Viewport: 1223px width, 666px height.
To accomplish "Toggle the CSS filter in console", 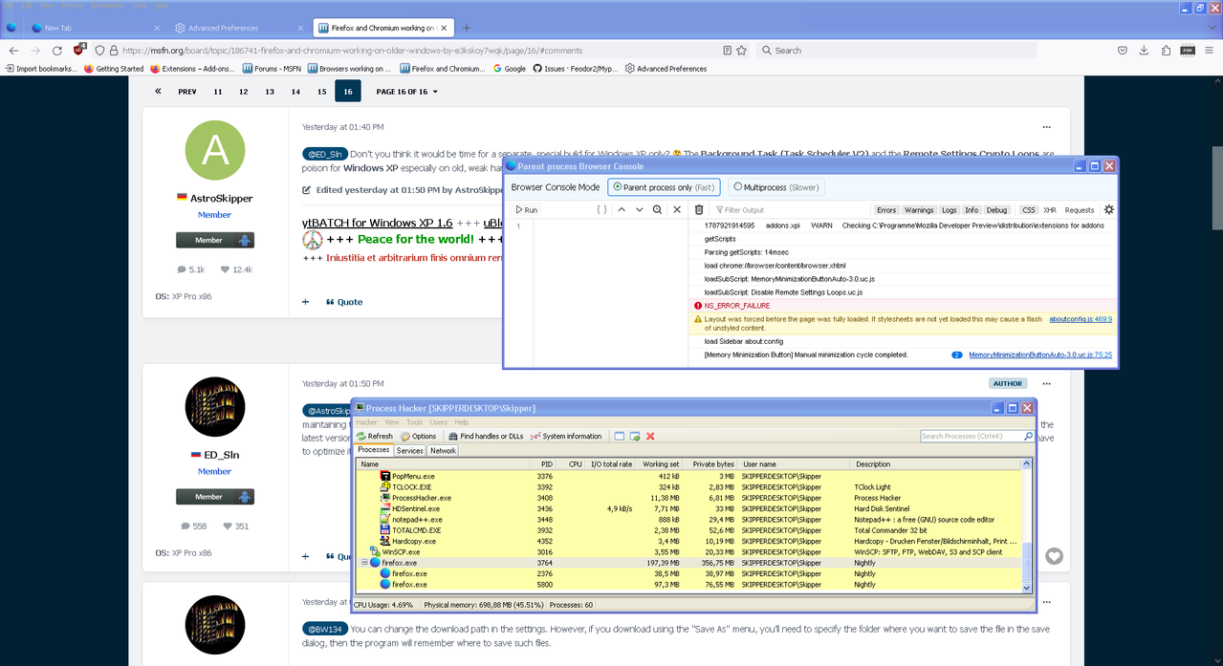I will tap(1029, 209).
